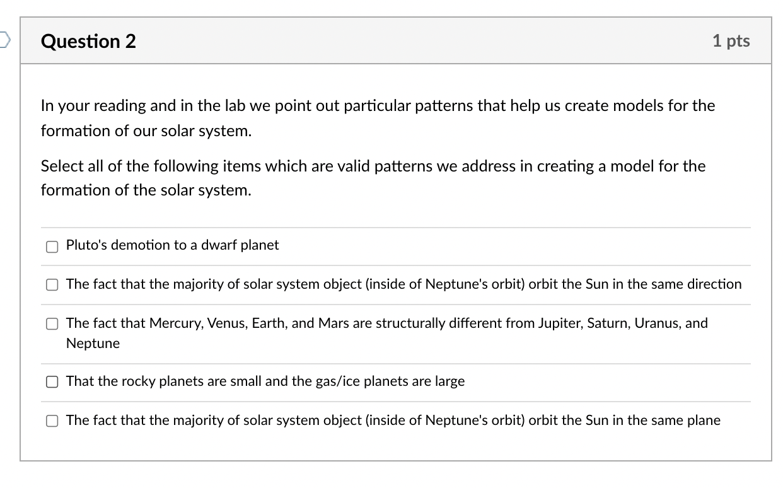The image size is (783, 488).
Task: Choose the answer text ending with "same direction"
Action: click(x=403, y=284)
